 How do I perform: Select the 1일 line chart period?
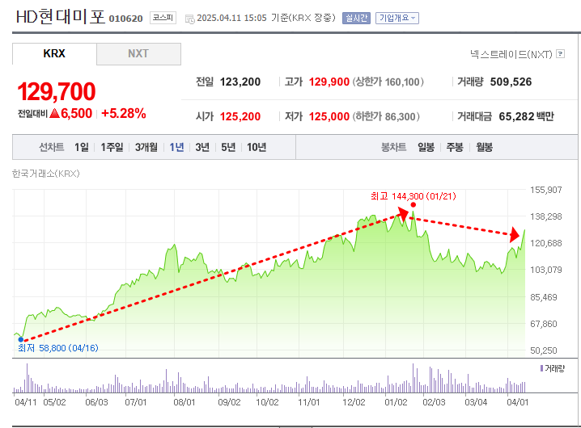click(82, 147)
